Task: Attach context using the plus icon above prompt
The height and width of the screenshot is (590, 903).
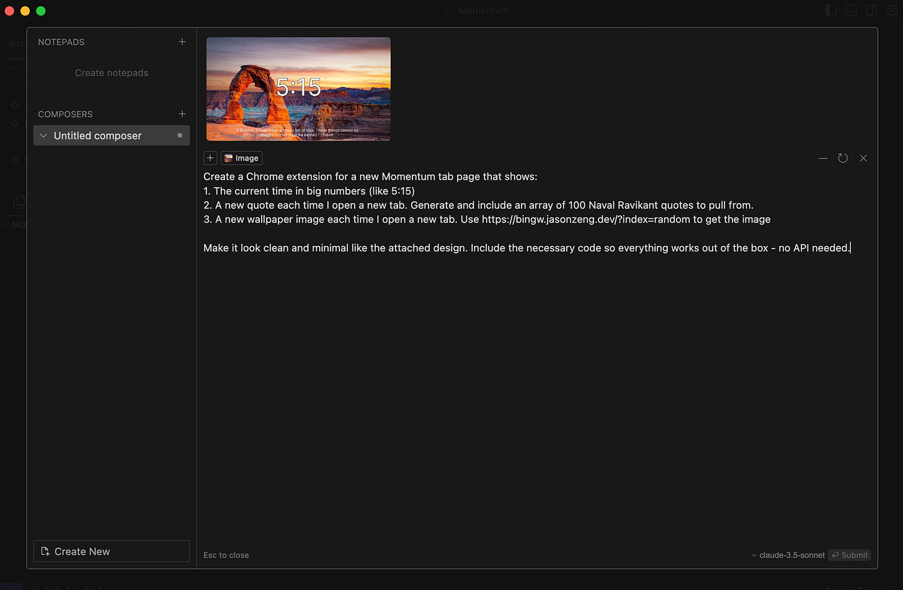Action: [210, 158]
